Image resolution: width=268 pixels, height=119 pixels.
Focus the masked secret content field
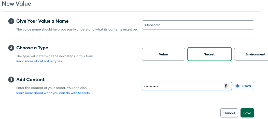coord(187,86)
